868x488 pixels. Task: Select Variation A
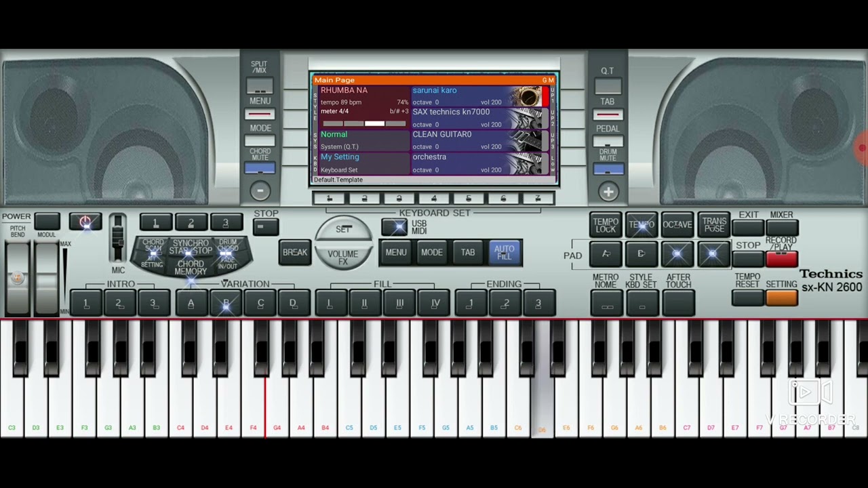(x=191, y=303)
